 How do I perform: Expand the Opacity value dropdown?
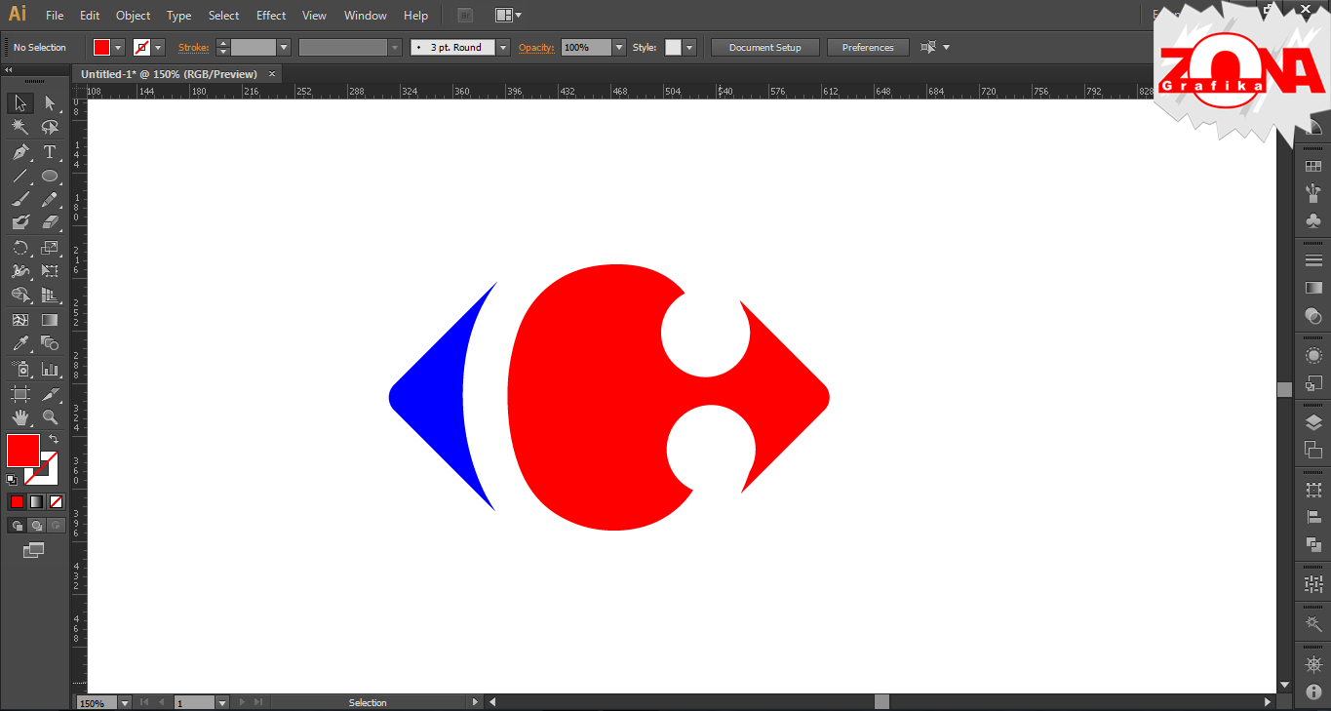tap(619, 47)
